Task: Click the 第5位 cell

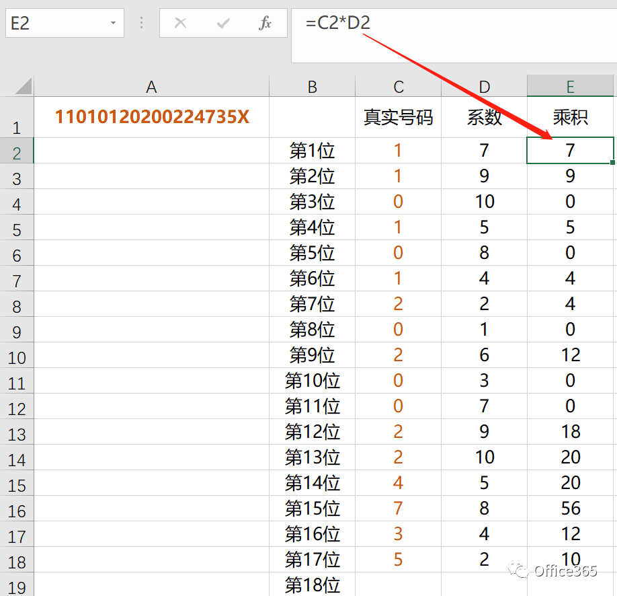Action: click(312, 252)
